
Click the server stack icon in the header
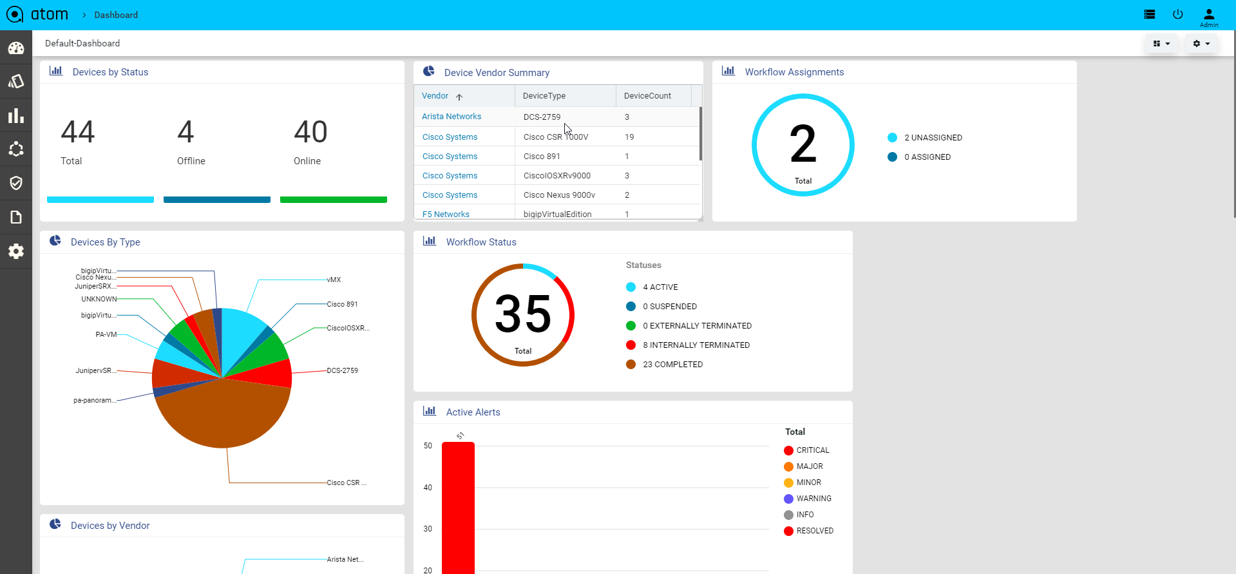1150,14
